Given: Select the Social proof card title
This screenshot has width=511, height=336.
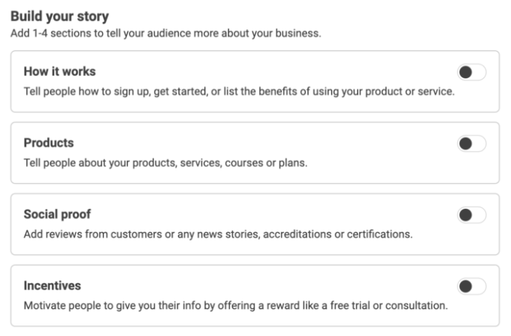Looking at the screenshot, I should 57,214.
